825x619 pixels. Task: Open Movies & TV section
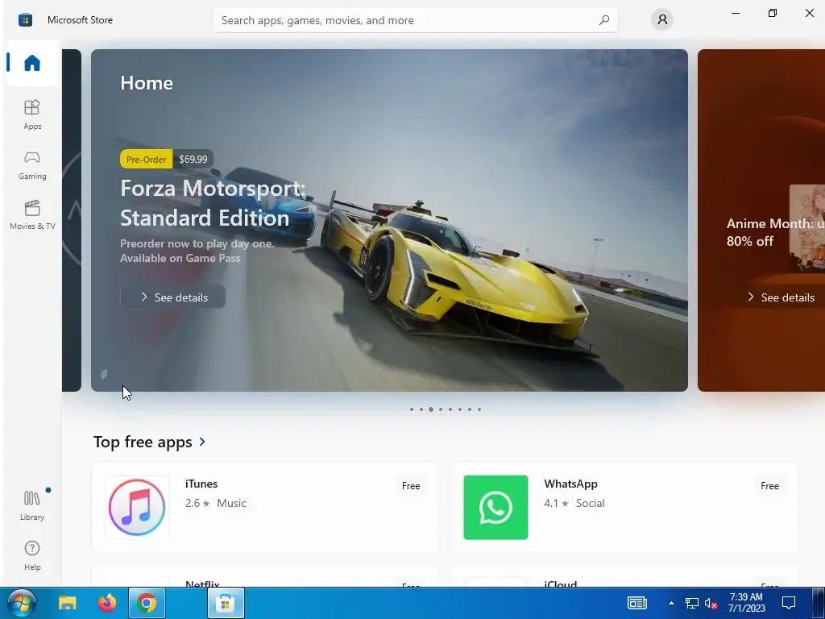pos(32,214)
